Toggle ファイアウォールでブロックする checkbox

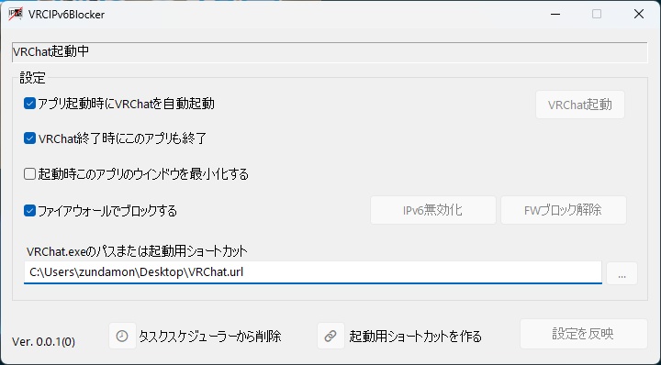[x=29, y=210]
